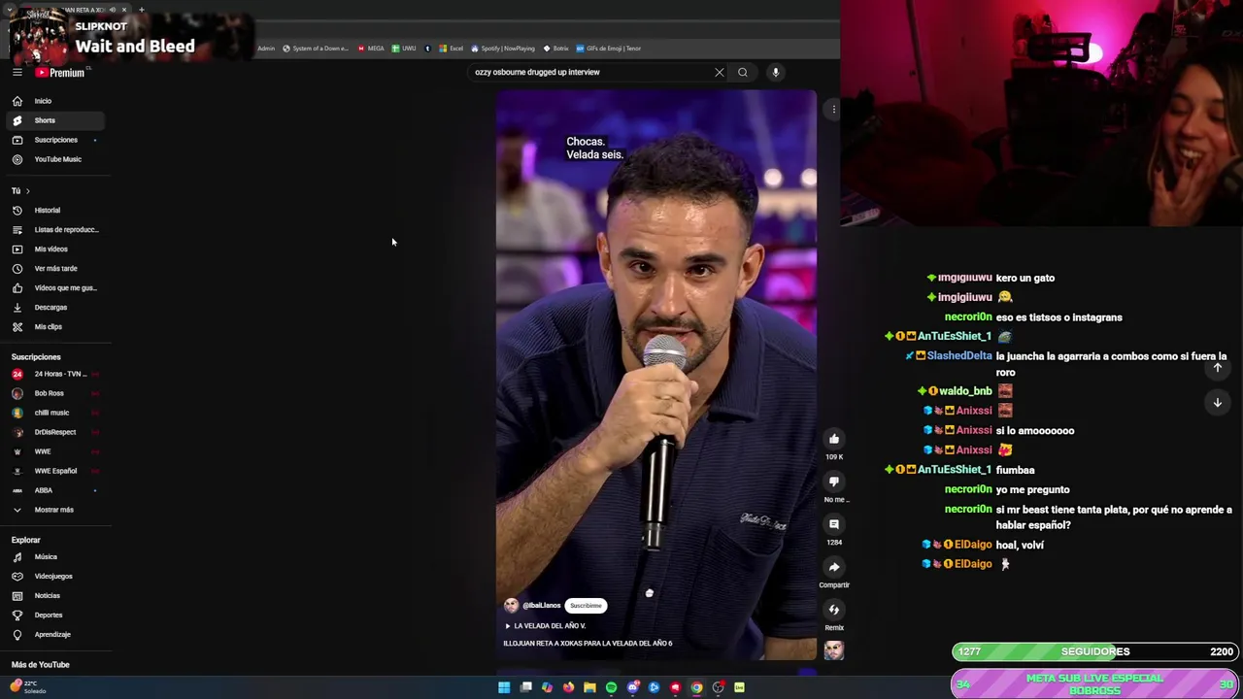Image resolution: width=1243 pixels, height=699 pixels.
Task: Open the Windows Start menu
Action: pos(504,687)
